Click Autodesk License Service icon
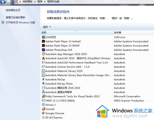The width and height of the screenshot is (154, 120). pyautogui.click(x=43, y=67)
